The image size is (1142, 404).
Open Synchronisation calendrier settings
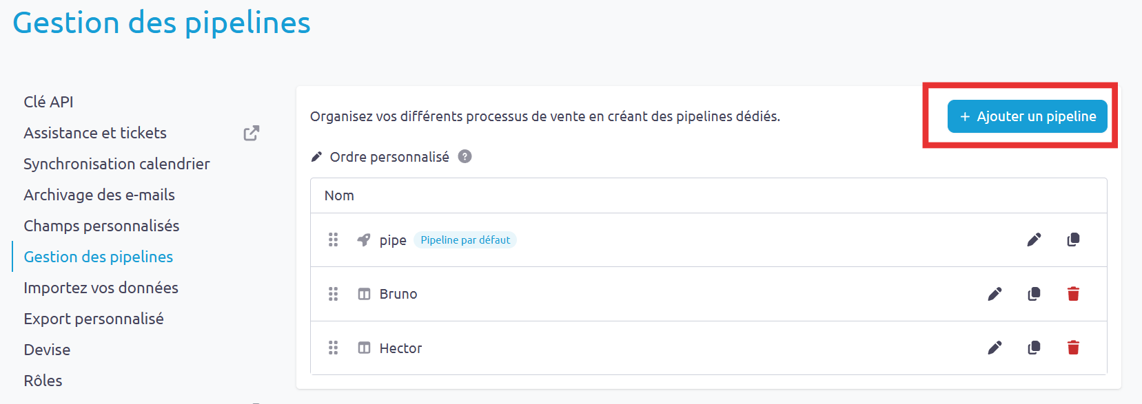point(116,164)
